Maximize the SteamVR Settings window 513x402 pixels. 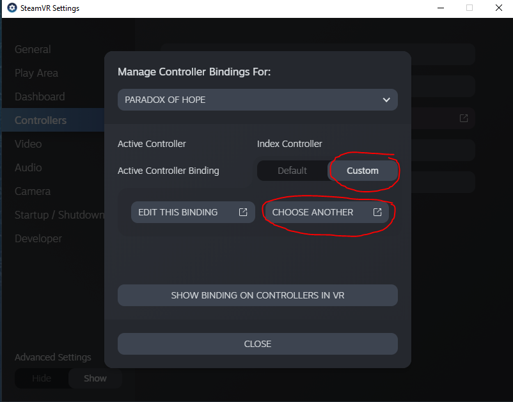pos(470,8)
